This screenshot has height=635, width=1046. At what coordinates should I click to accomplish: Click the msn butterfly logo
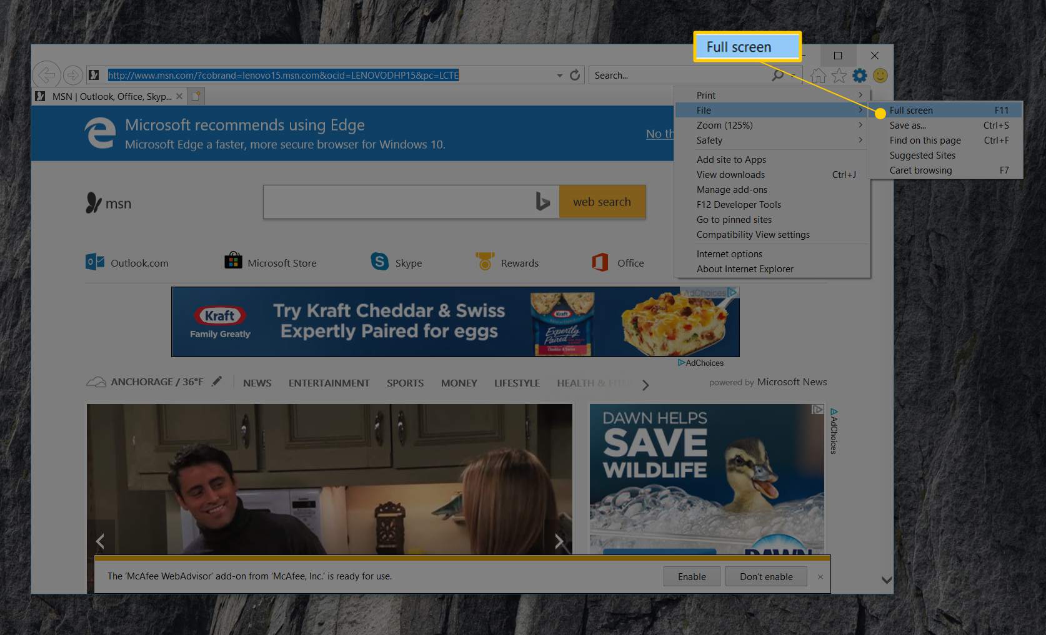(93, 203)
